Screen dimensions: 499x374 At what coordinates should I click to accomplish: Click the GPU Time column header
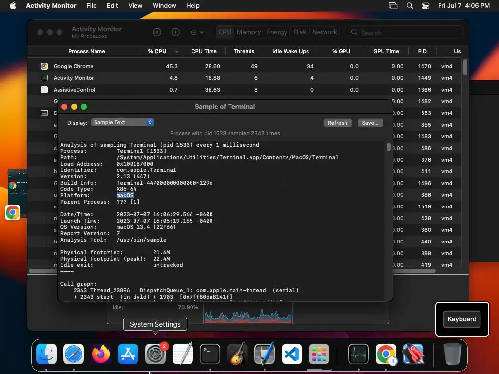386,51
